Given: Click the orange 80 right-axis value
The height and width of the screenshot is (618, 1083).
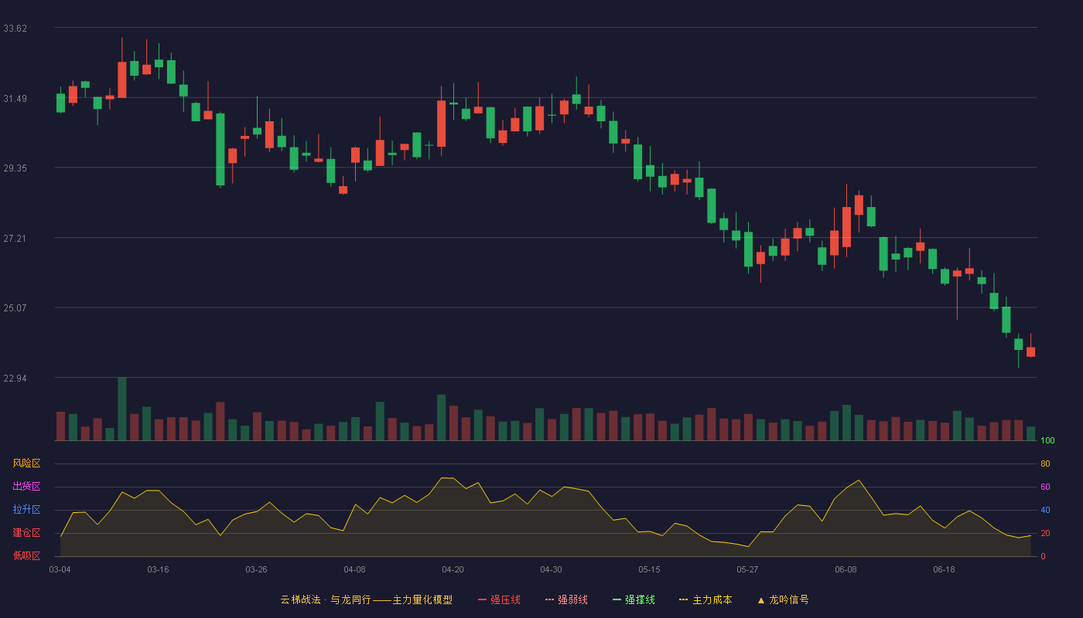Looking at the screenshot, I should (1045, 464).
